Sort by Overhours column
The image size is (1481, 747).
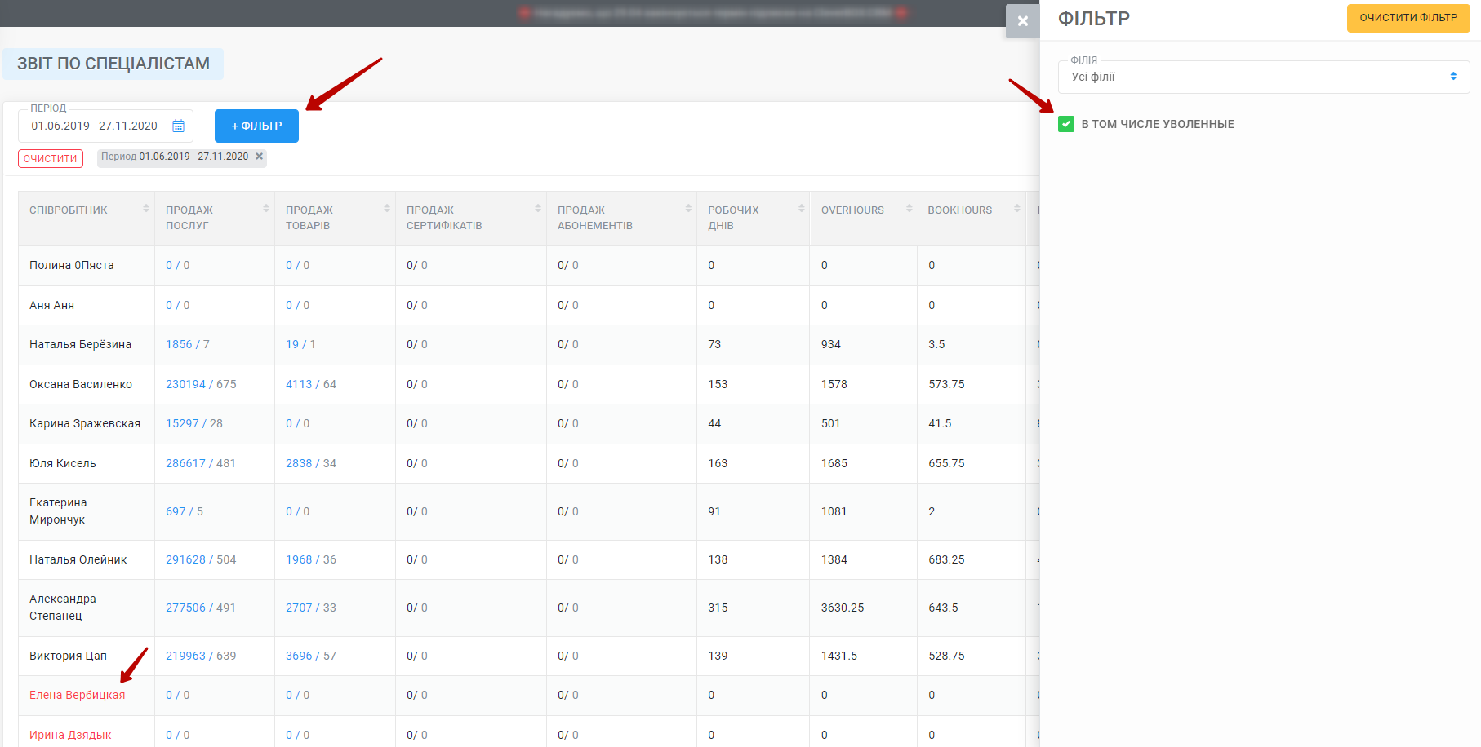(x=910, y=209)
